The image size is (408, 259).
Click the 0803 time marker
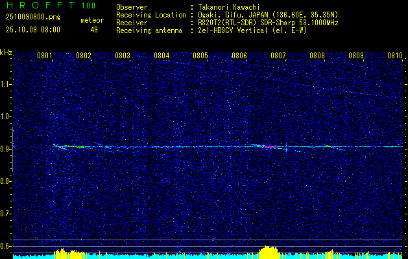tap(123, 56)
